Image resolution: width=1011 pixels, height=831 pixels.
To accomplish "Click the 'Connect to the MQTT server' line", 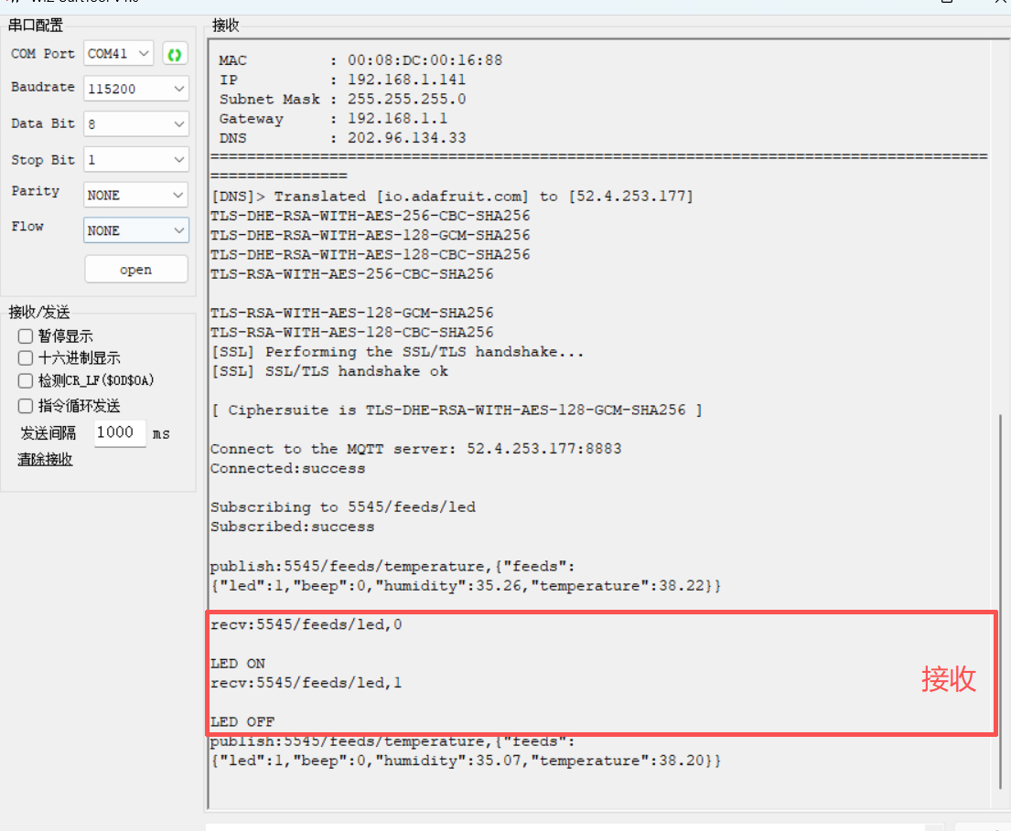I will pyautogui.click(x=416, y=449).
